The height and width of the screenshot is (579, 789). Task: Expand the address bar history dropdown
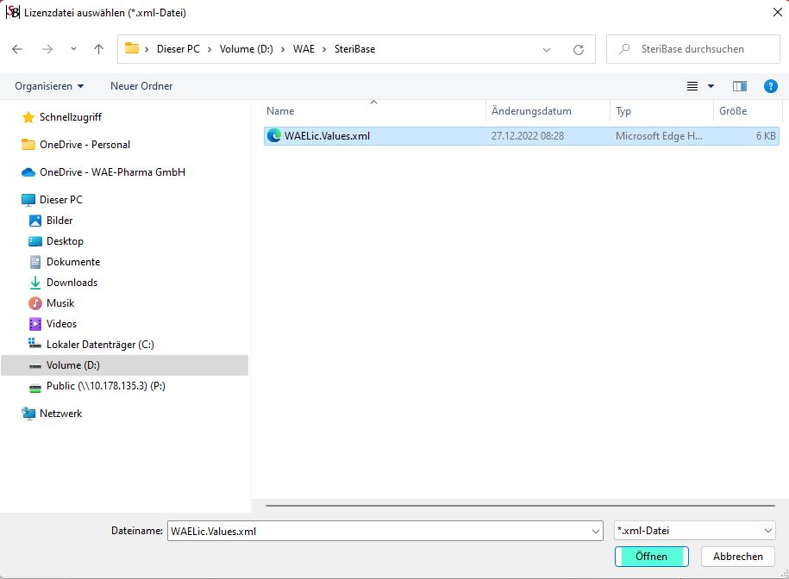(547, 50)
